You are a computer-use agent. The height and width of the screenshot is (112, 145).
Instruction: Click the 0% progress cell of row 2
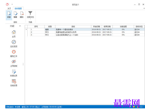[x=123, y=32]
